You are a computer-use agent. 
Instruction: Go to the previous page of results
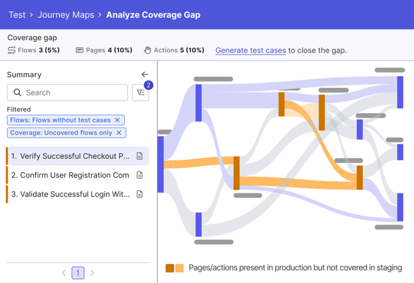64,273
